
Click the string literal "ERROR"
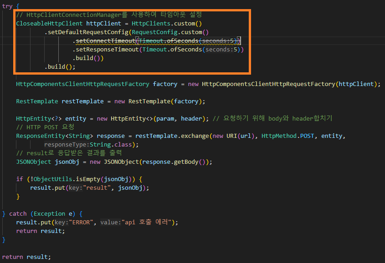click(x=81, y=223)
